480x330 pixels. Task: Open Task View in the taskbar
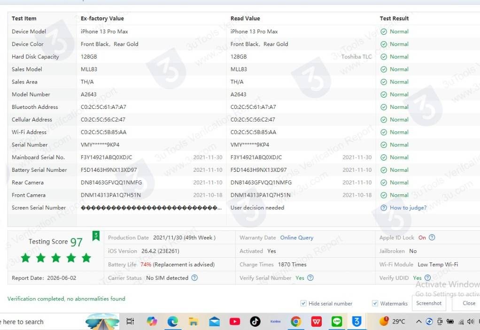131,322
